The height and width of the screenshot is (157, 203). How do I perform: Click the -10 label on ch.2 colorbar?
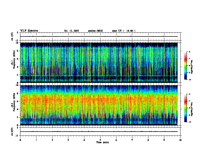190,122
